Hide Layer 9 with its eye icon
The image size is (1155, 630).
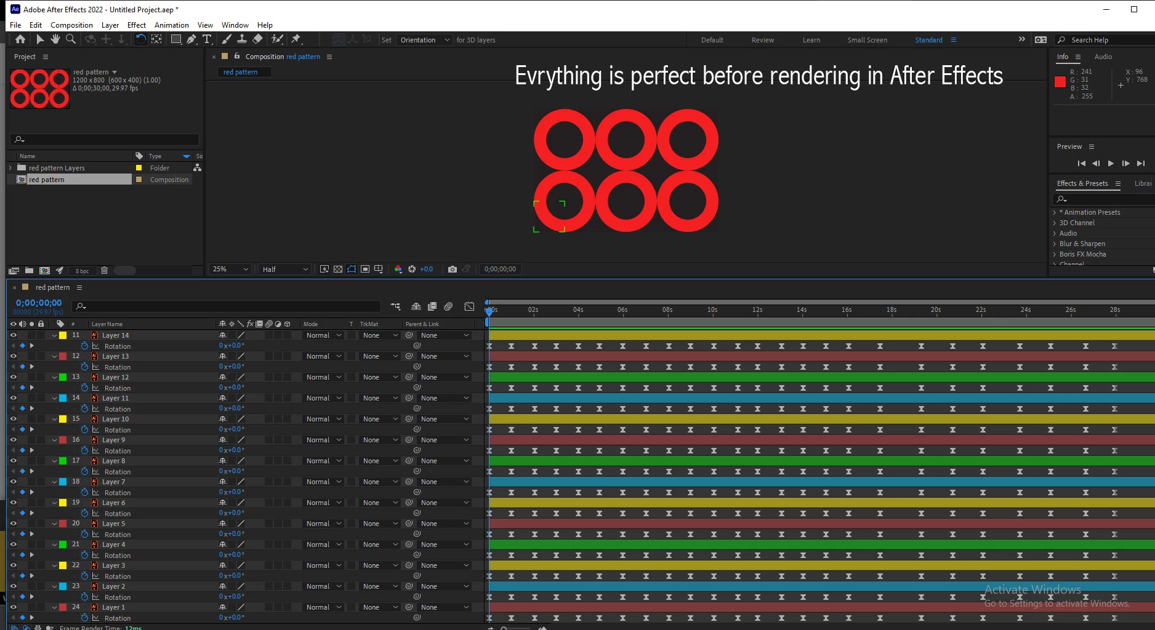[13, 440]
